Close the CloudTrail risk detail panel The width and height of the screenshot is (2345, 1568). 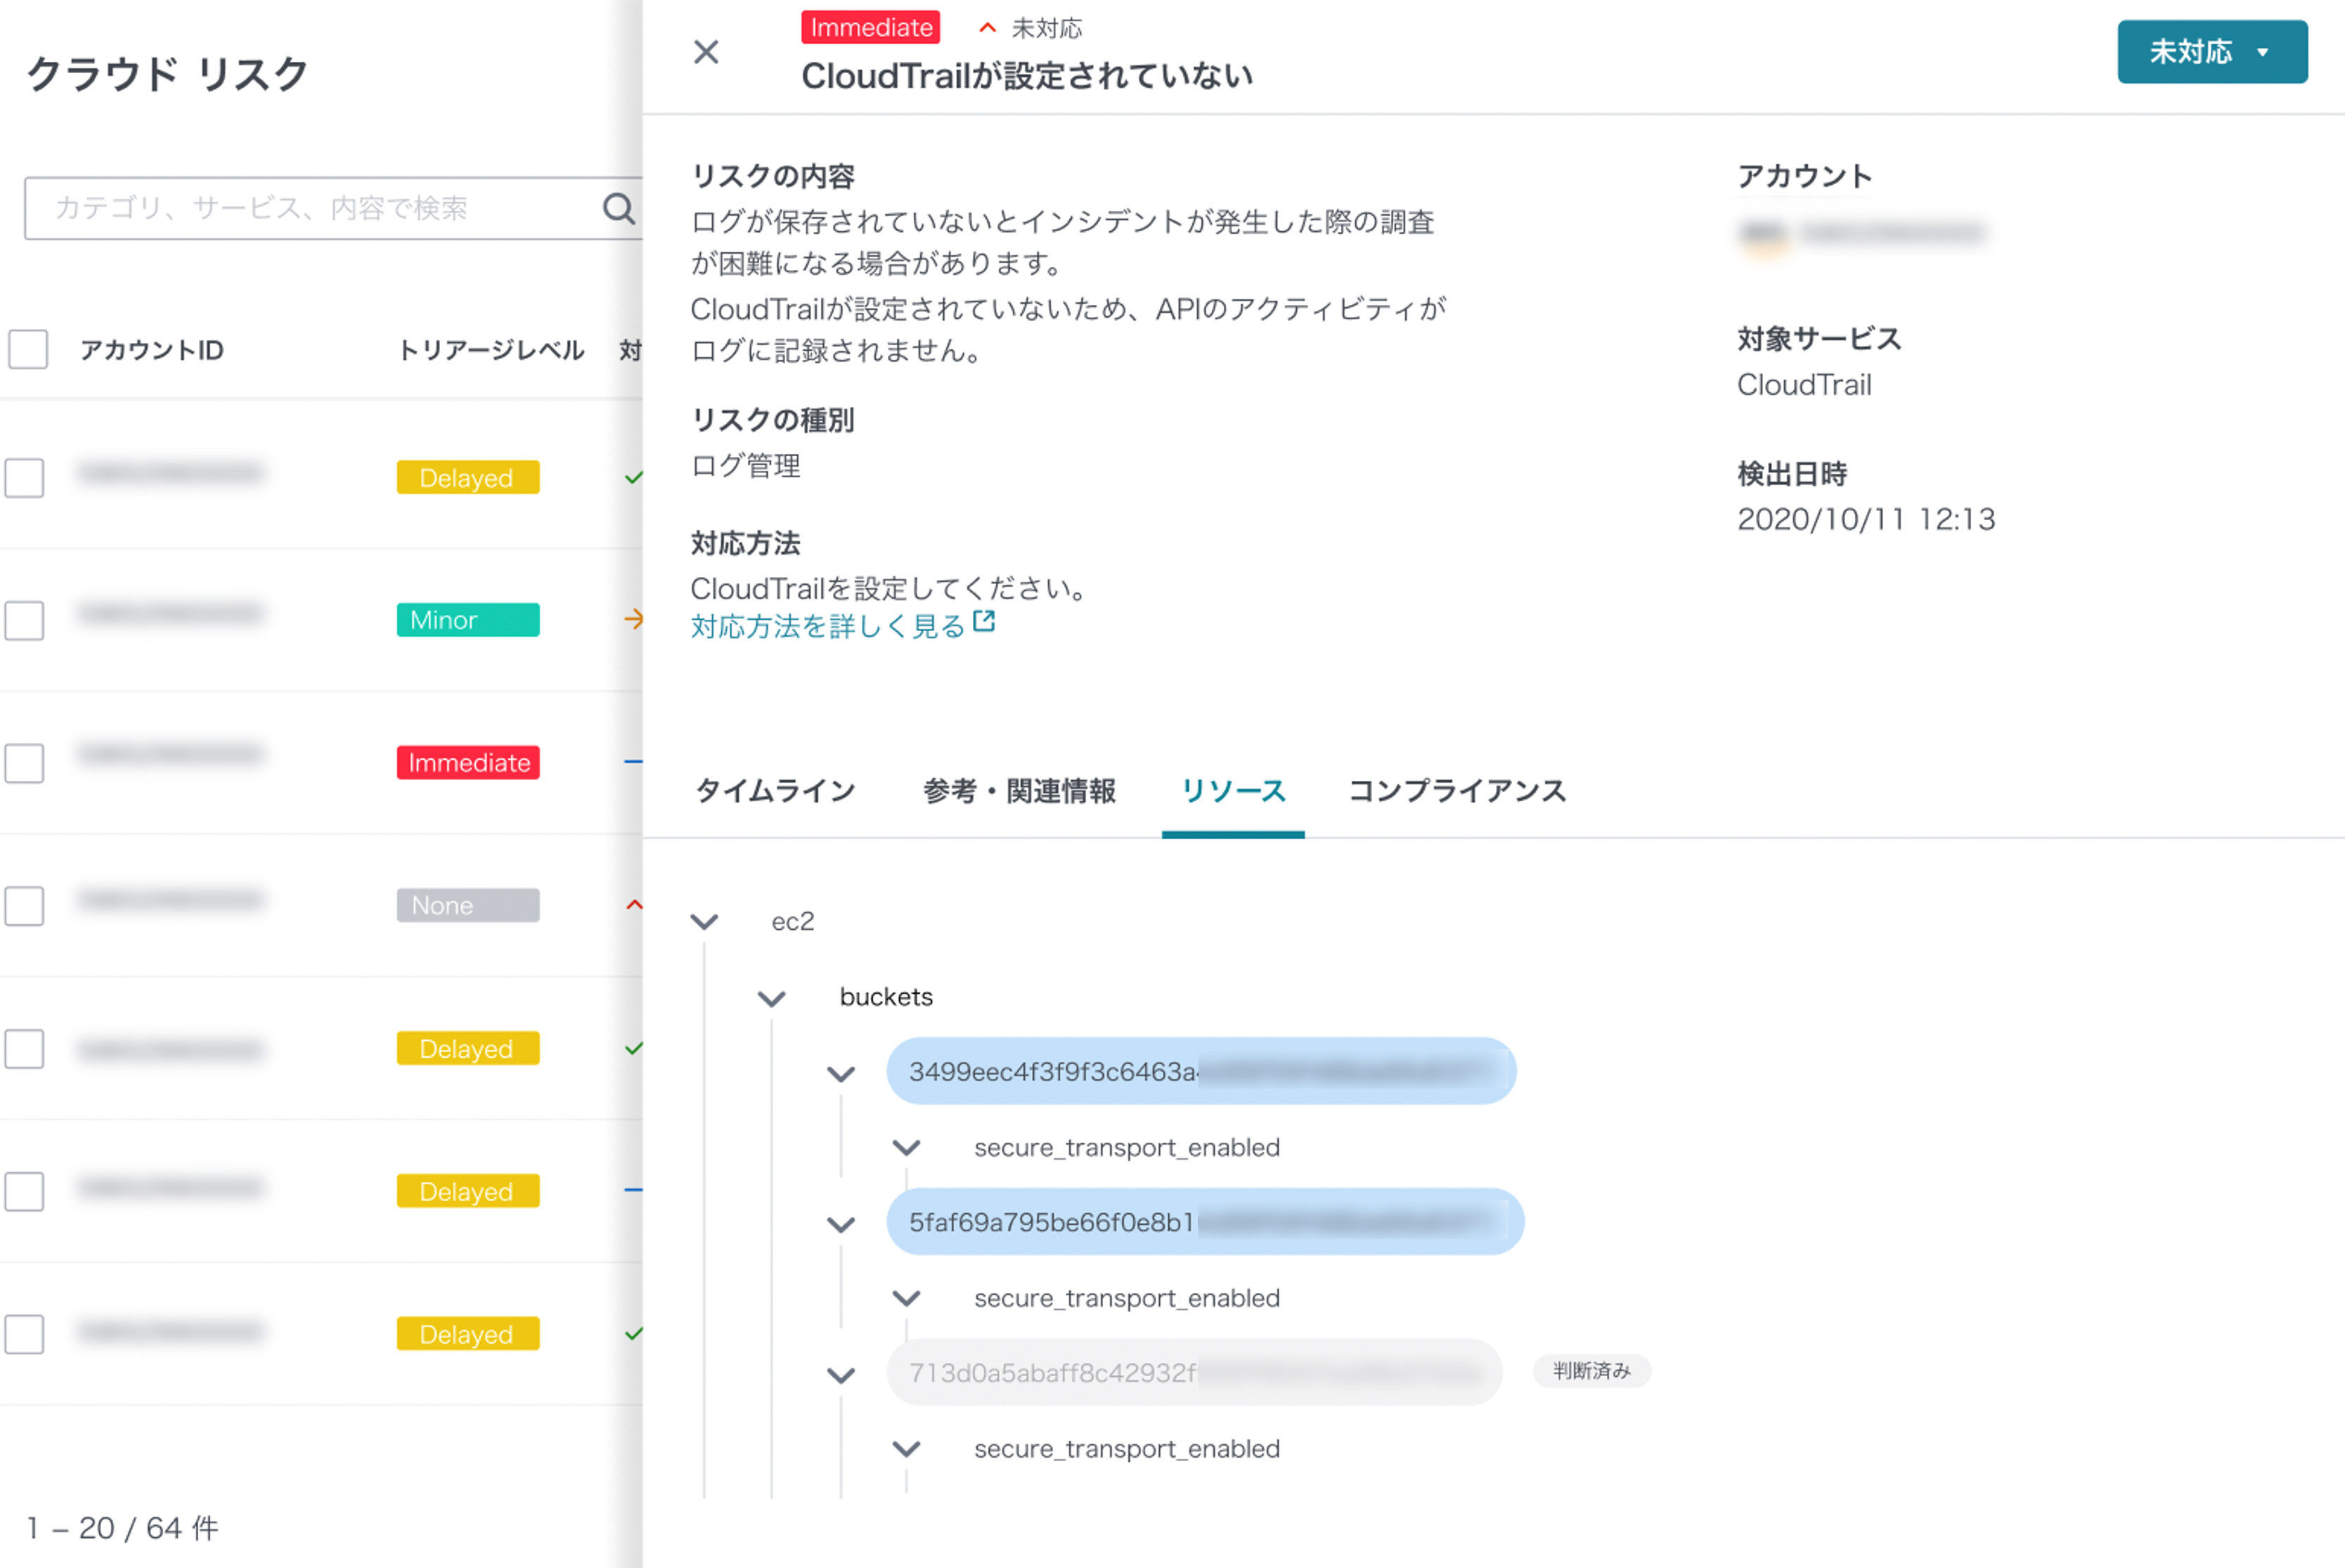[x=707, y=52]
